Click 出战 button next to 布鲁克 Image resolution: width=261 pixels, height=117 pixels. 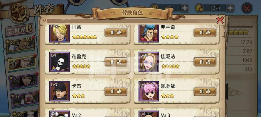coord(116,62)
